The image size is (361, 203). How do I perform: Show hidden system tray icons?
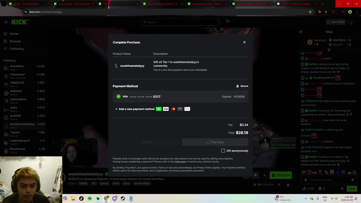tap(305, 198)
